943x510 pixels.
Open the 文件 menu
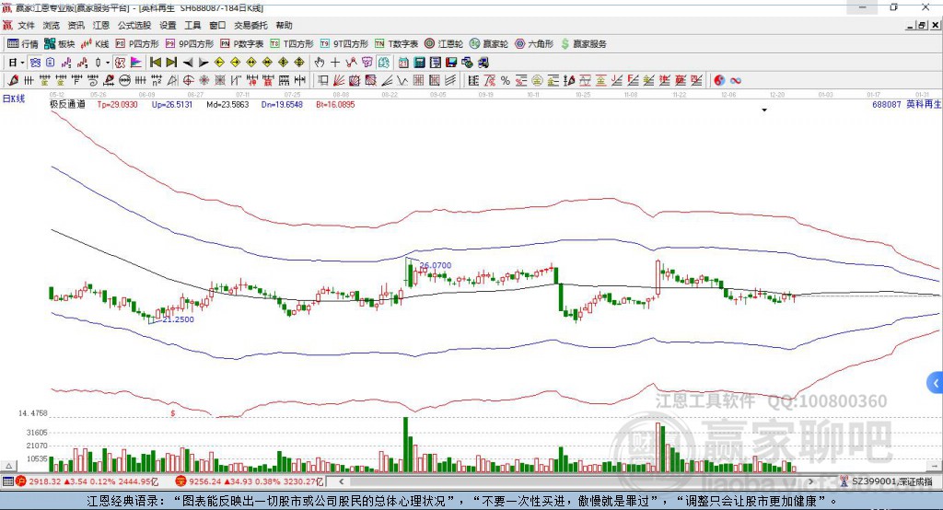point(27,25)
